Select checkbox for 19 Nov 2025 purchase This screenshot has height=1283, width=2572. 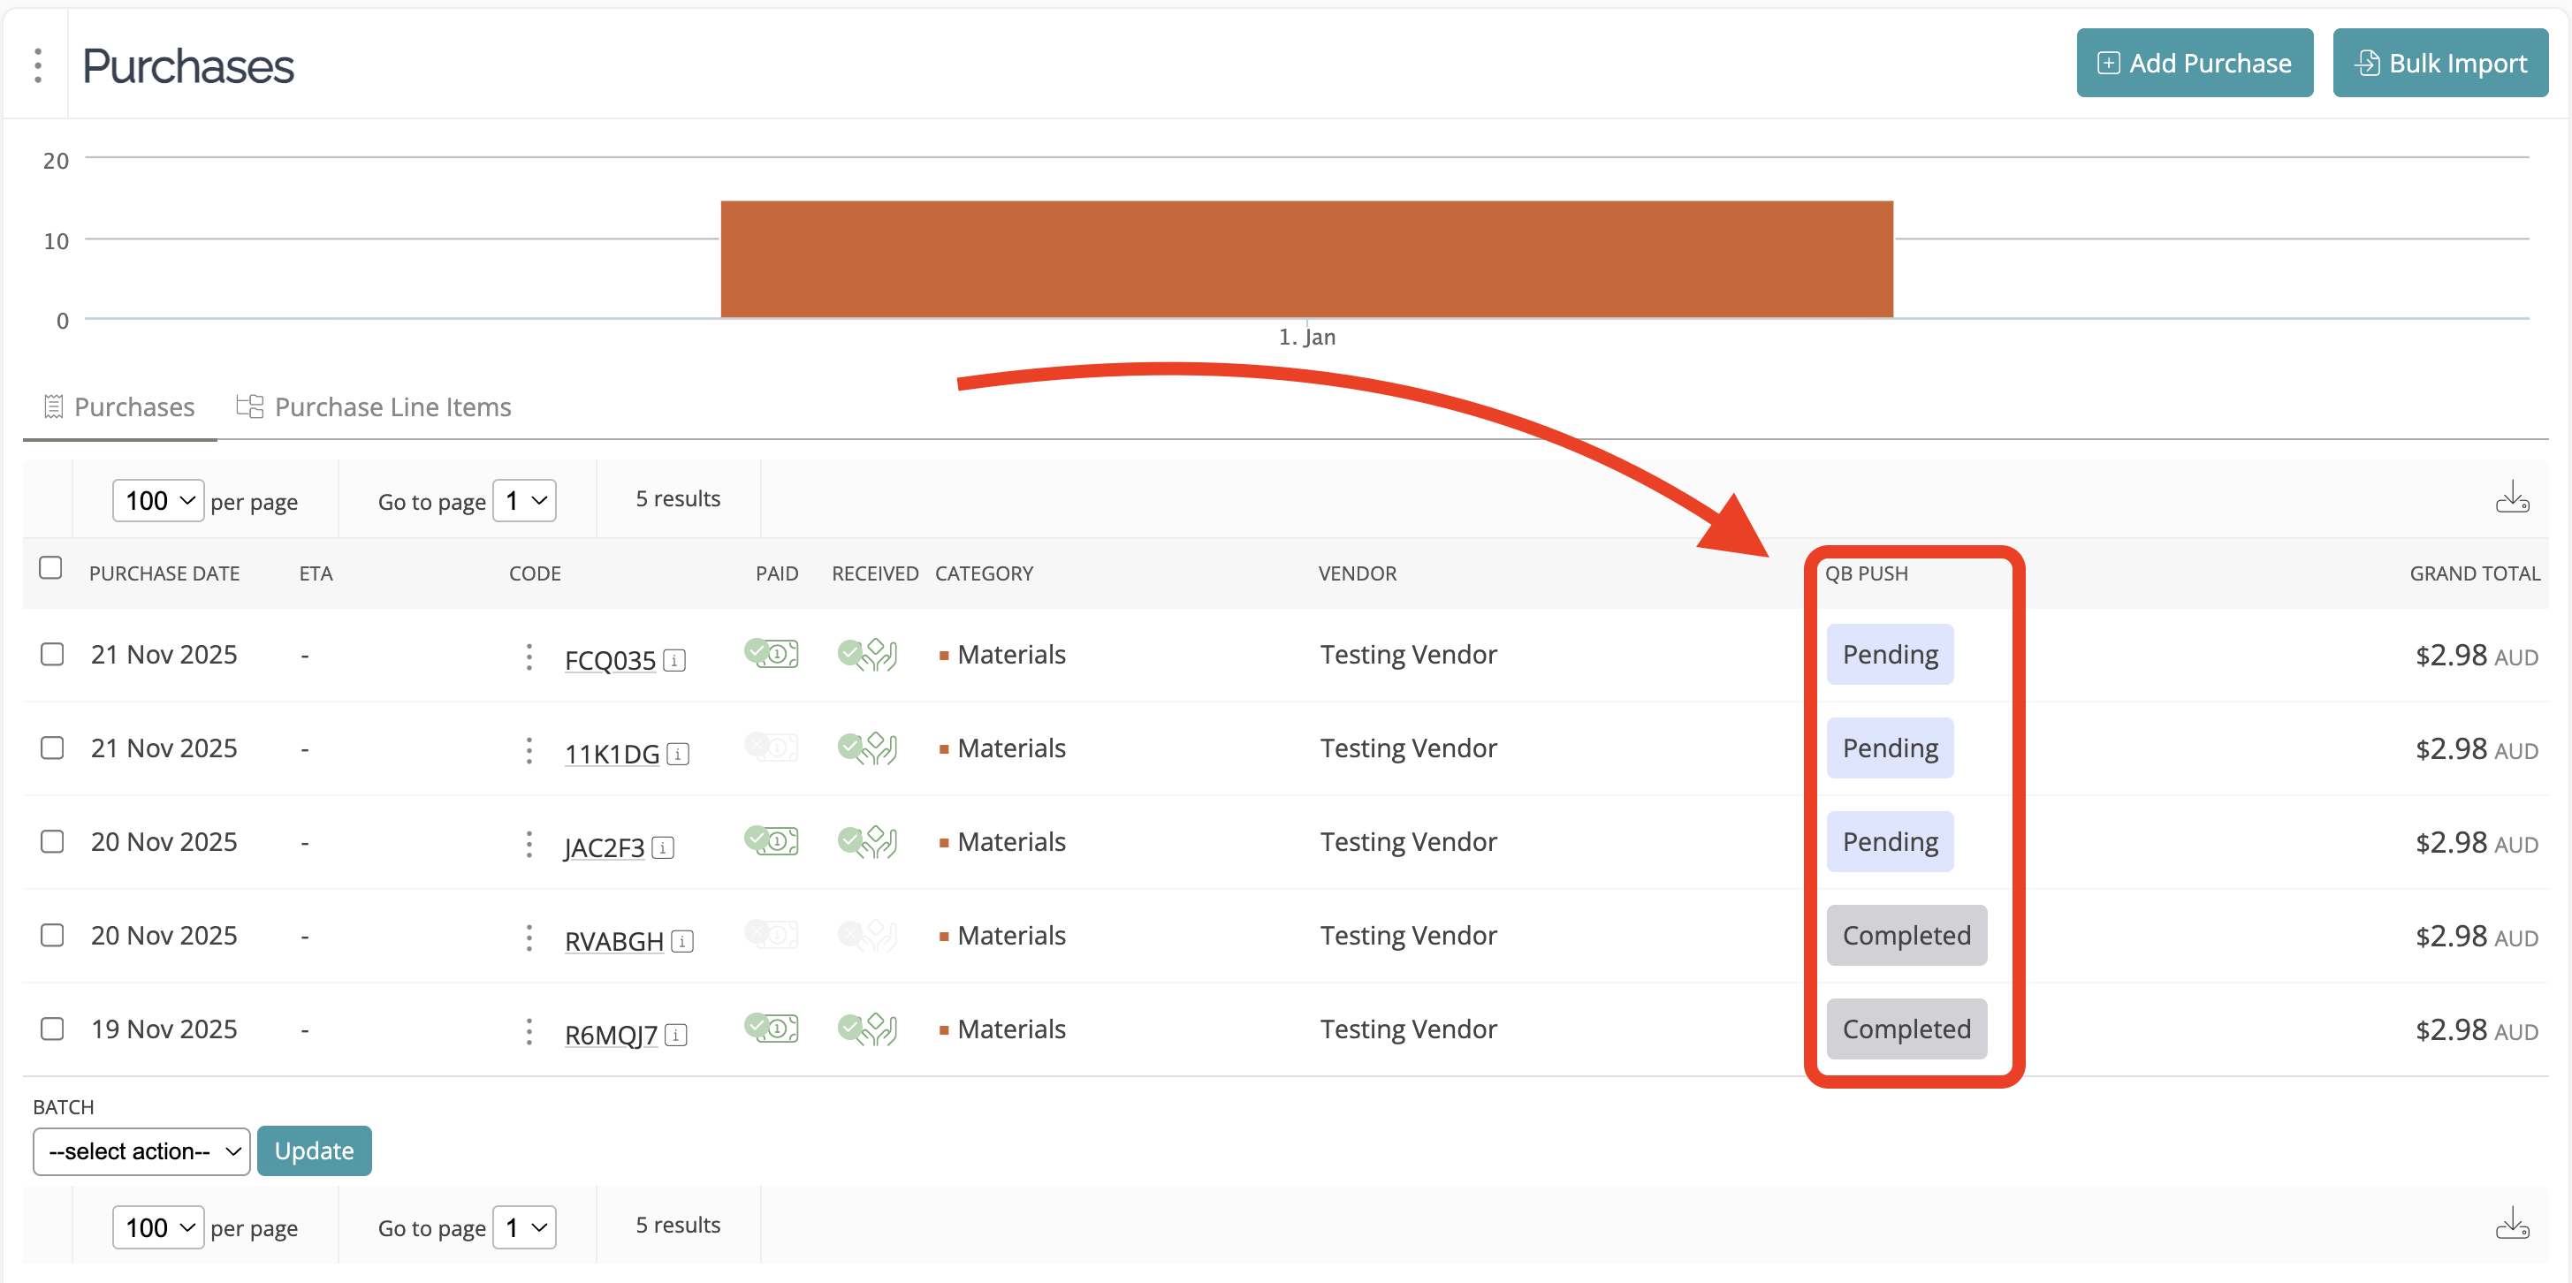[x=52, y=1029]
